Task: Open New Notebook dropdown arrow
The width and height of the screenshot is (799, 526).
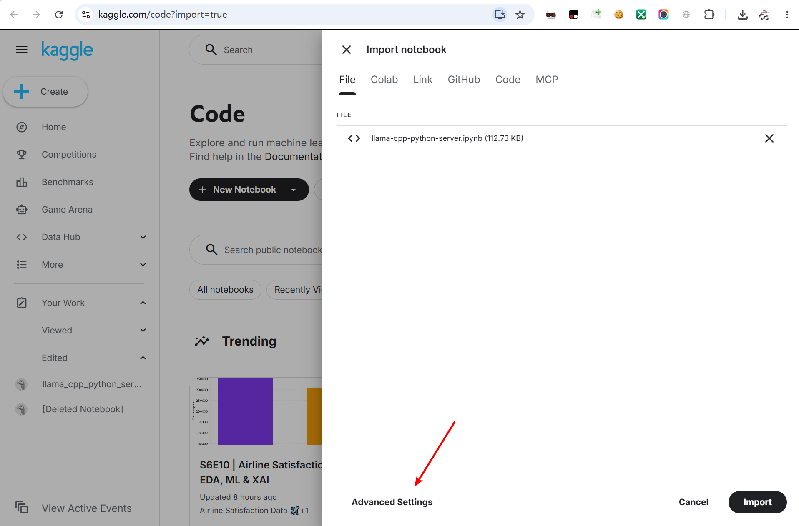Action: [294, 190]
